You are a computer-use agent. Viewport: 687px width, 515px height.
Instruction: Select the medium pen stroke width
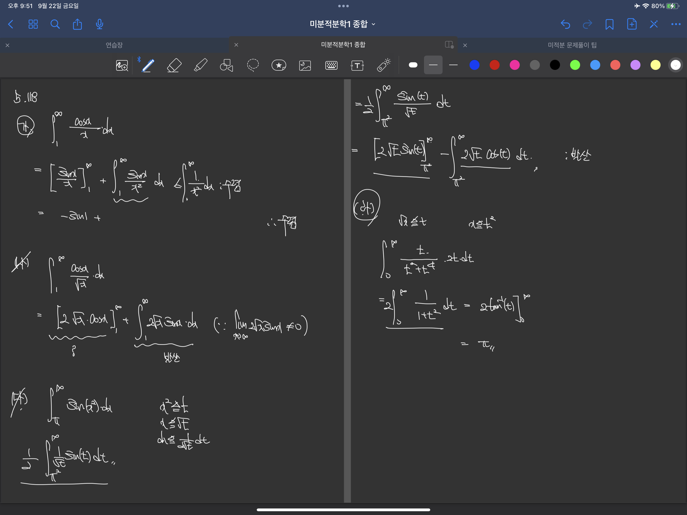(x=433, y=65)
